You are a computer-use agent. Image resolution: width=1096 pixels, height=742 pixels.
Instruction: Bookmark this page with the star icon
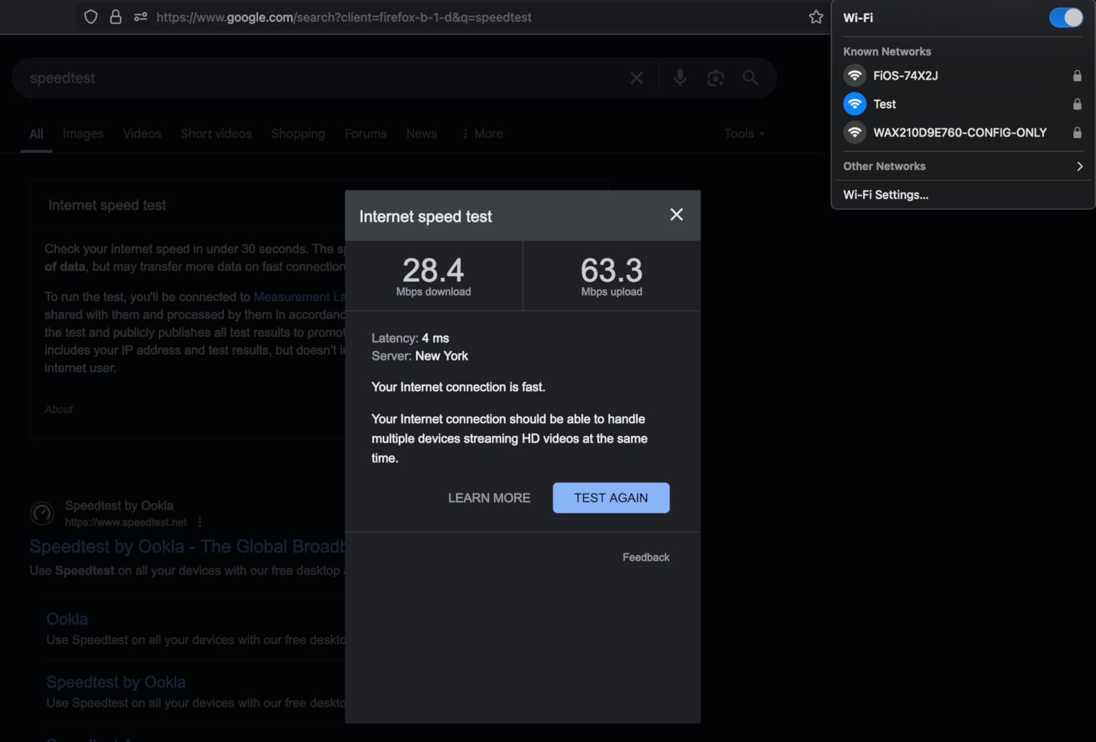pyautogui.click(x=815, y=17)
